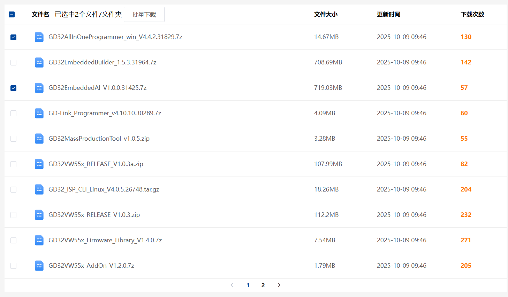
Task: Click the file icon for GD32_ISP_CLI_Linux tar.gz
Action: [x=39, y=189]
